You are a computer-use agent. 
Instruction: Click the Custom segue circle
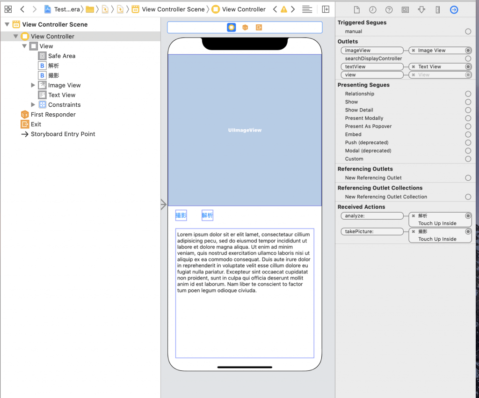coord(468,159)
